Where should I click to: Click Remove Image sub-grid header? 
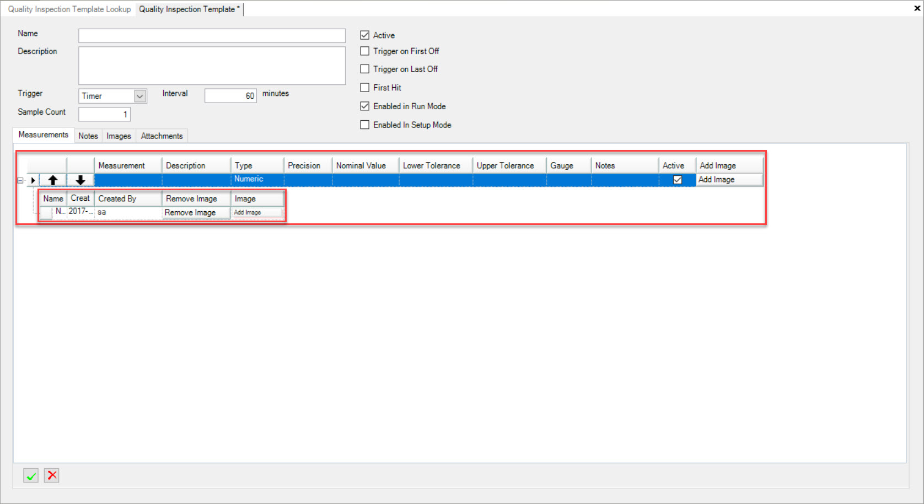click(196, 199)
